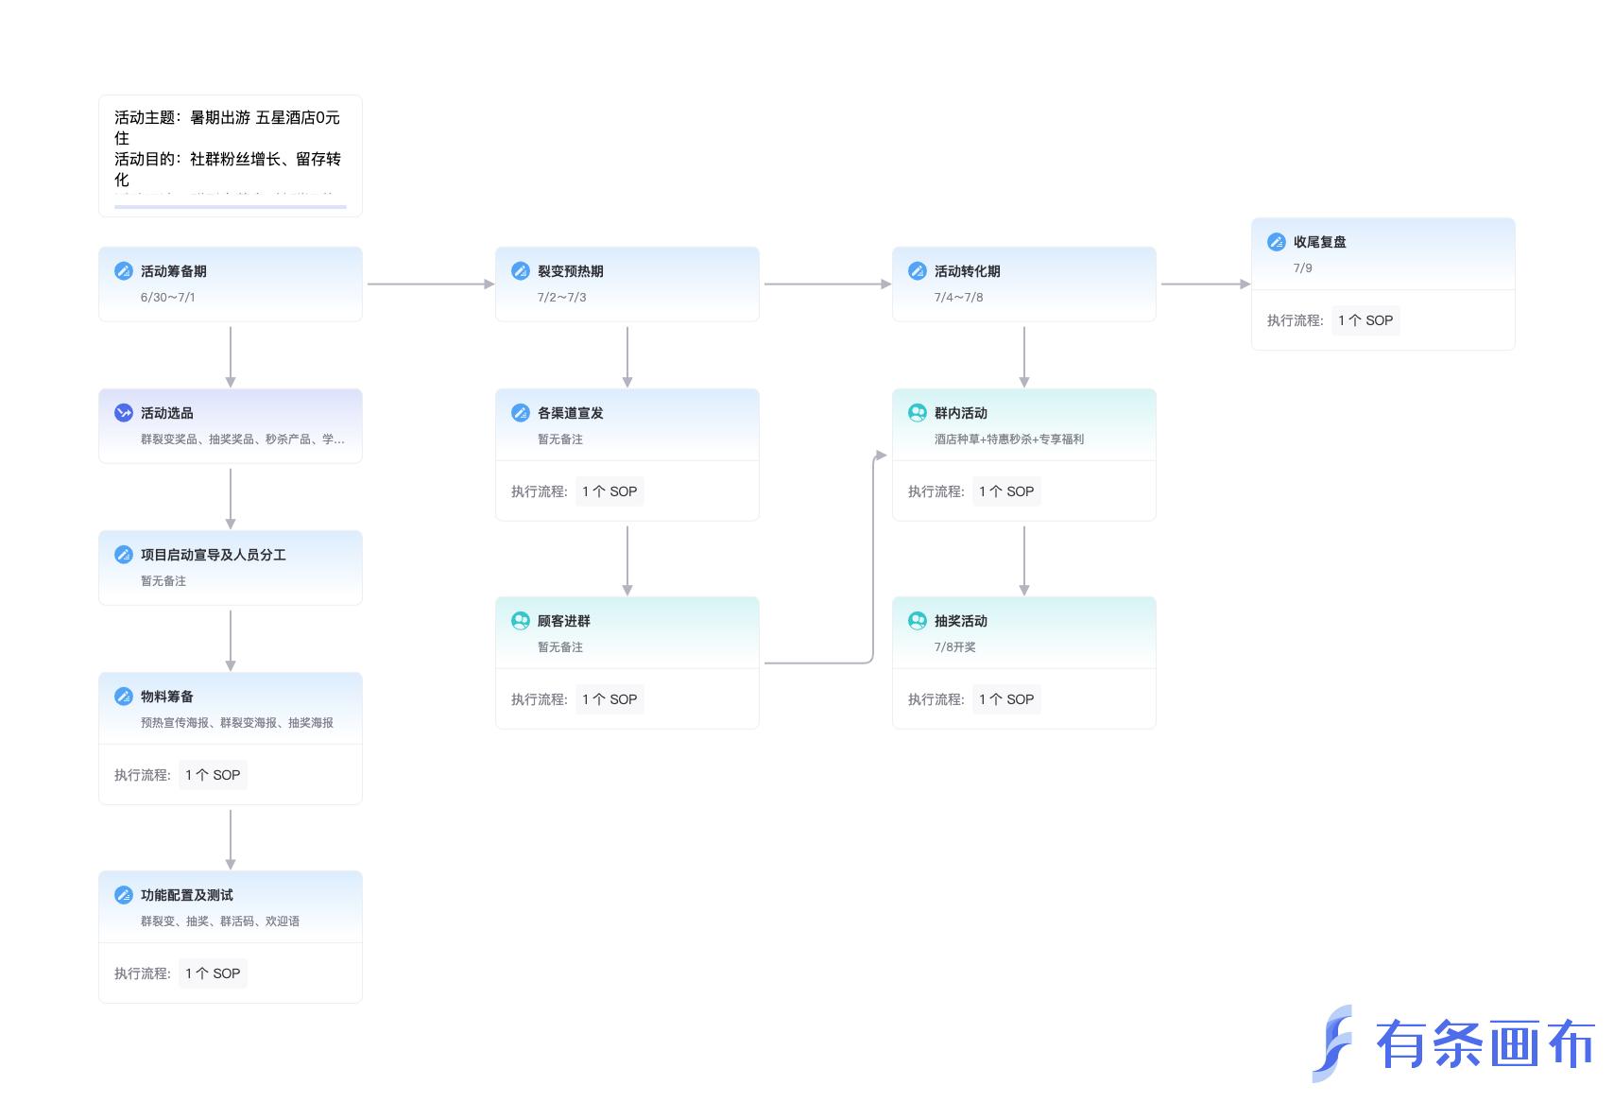Click the 群裂变、抽奖、群活码、欢迎语 note
The height and width of the screenshot is (1102, 1614).
[x=220, y=921]
